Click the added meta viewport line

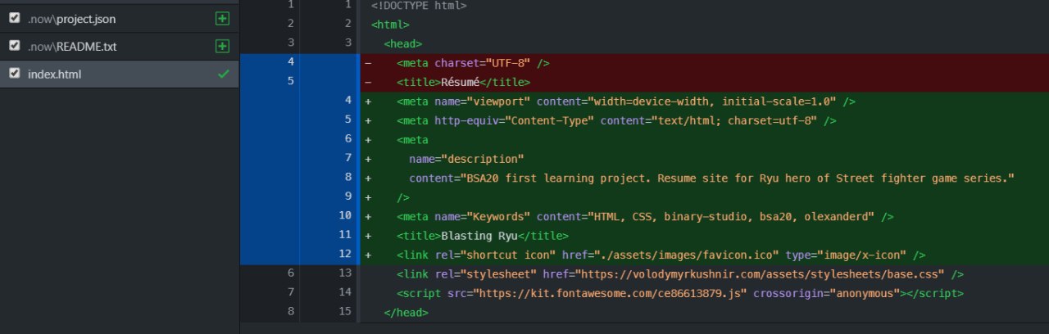(705, 102)
